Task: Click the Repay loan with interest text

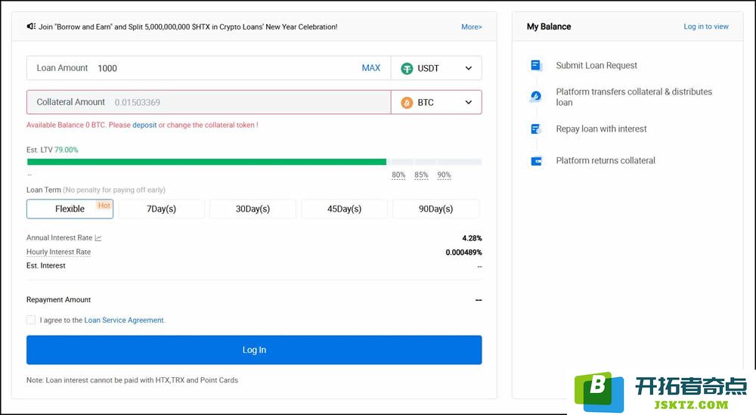Action: 601,129
